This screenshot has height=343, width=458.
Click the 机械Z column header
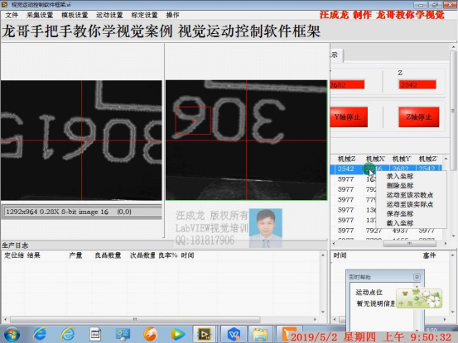click(x=347, y=159)
